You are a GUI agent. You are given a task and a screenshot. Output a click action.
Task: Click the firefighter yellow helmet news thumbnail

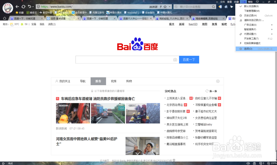point(73,113)
